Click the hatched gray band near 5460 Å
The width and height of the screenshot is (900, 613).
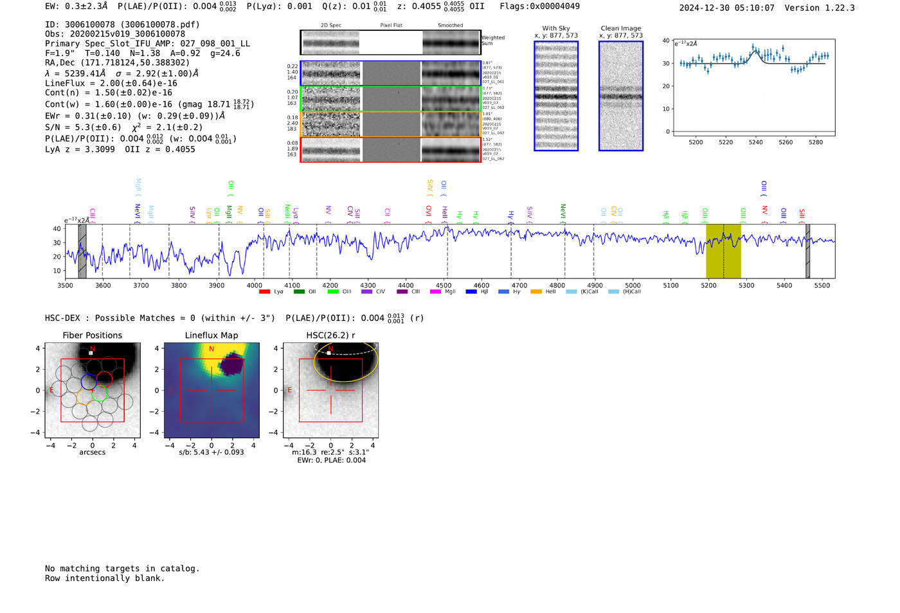(x=807, y=251)
